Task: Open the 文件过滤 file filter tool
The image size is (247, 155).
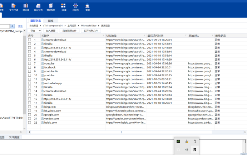Action: 14,7
